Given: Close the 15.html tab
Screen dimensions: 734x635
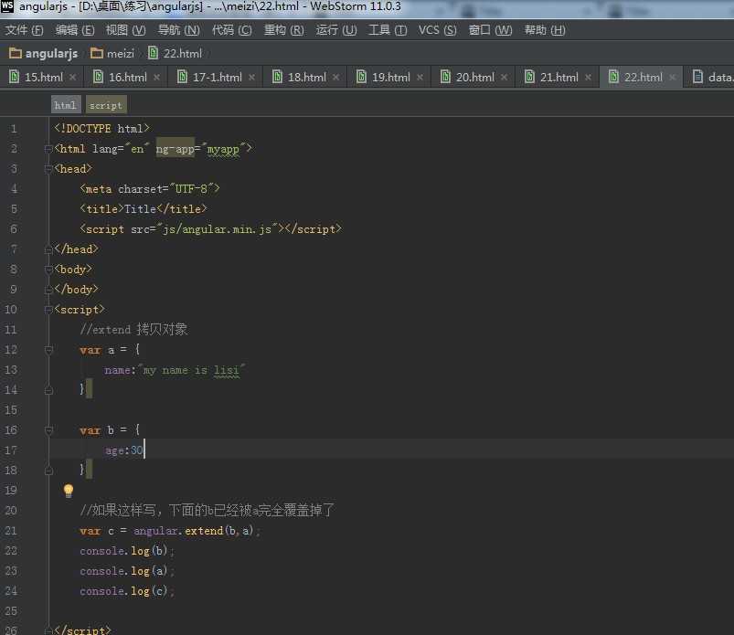Looking at the screenshot, I should pos(72,78).
